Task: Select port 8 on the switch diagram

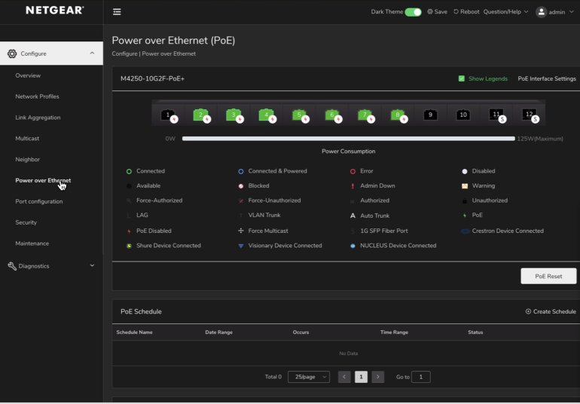Action: click(397, 115)
